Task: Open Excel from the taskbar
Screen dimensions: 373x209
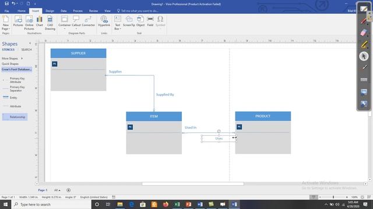Action: (177, 204)
